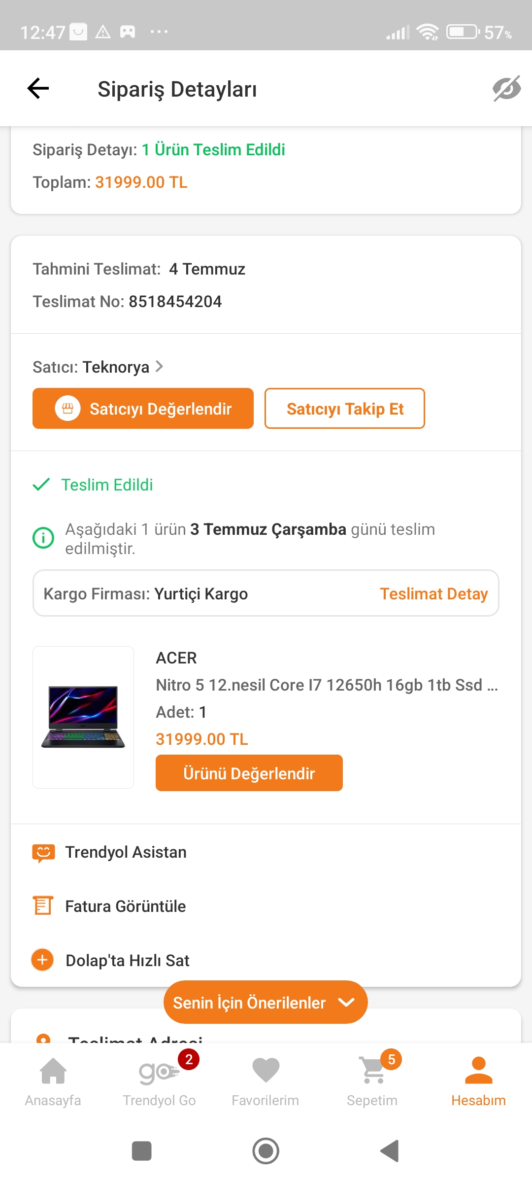Viewport: 532px width, 1183px height.
Task: Open seller Teknorya's store page chevron
Action: (x=159, y=366)
